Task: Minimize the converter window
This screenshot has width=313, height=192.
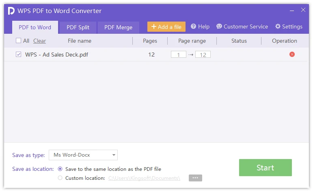Action: pyautogui.click(x=291, y=10)
